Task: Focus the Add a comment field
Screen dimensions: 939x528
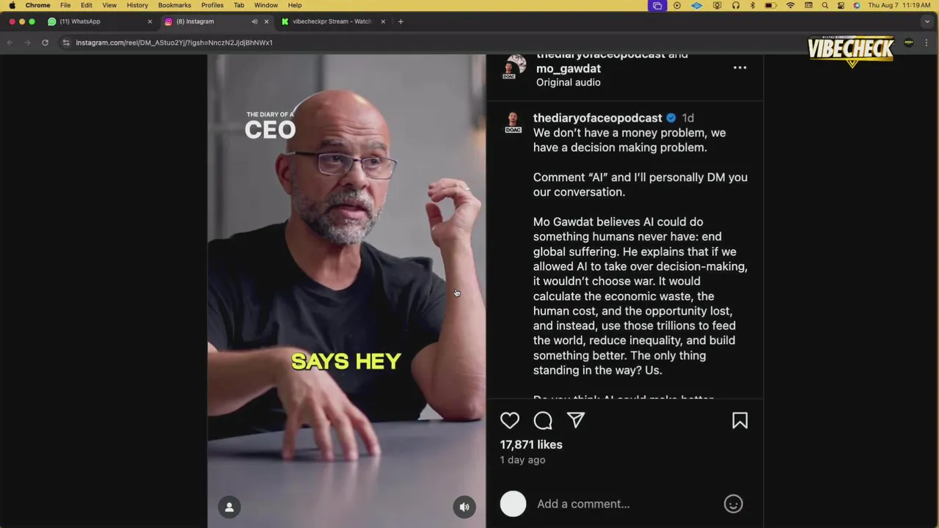Action: click(x=627, y=504)
